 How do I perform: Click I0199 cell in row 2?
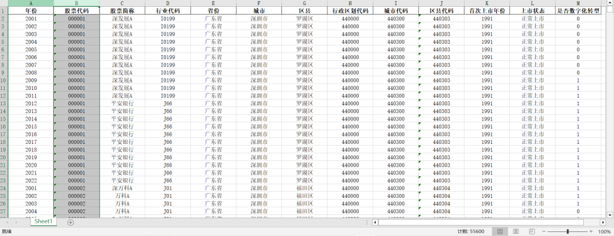click(x=168, y=18)
